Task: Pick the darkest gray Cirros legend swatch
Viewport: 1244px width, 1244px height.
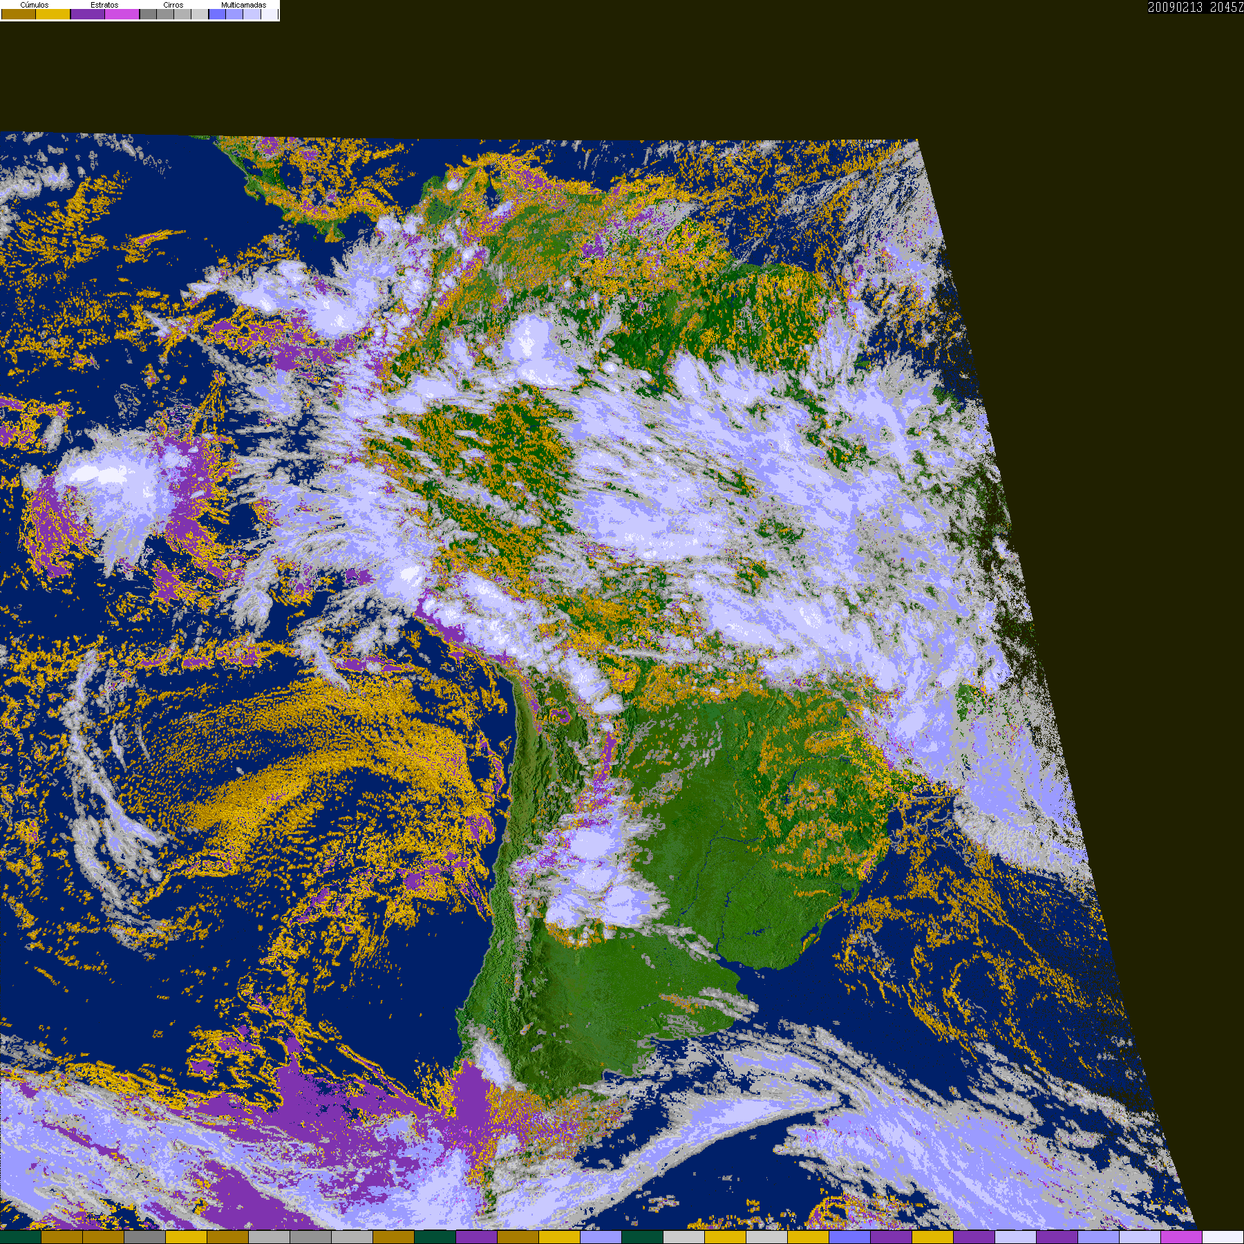Action: [148, 14]
